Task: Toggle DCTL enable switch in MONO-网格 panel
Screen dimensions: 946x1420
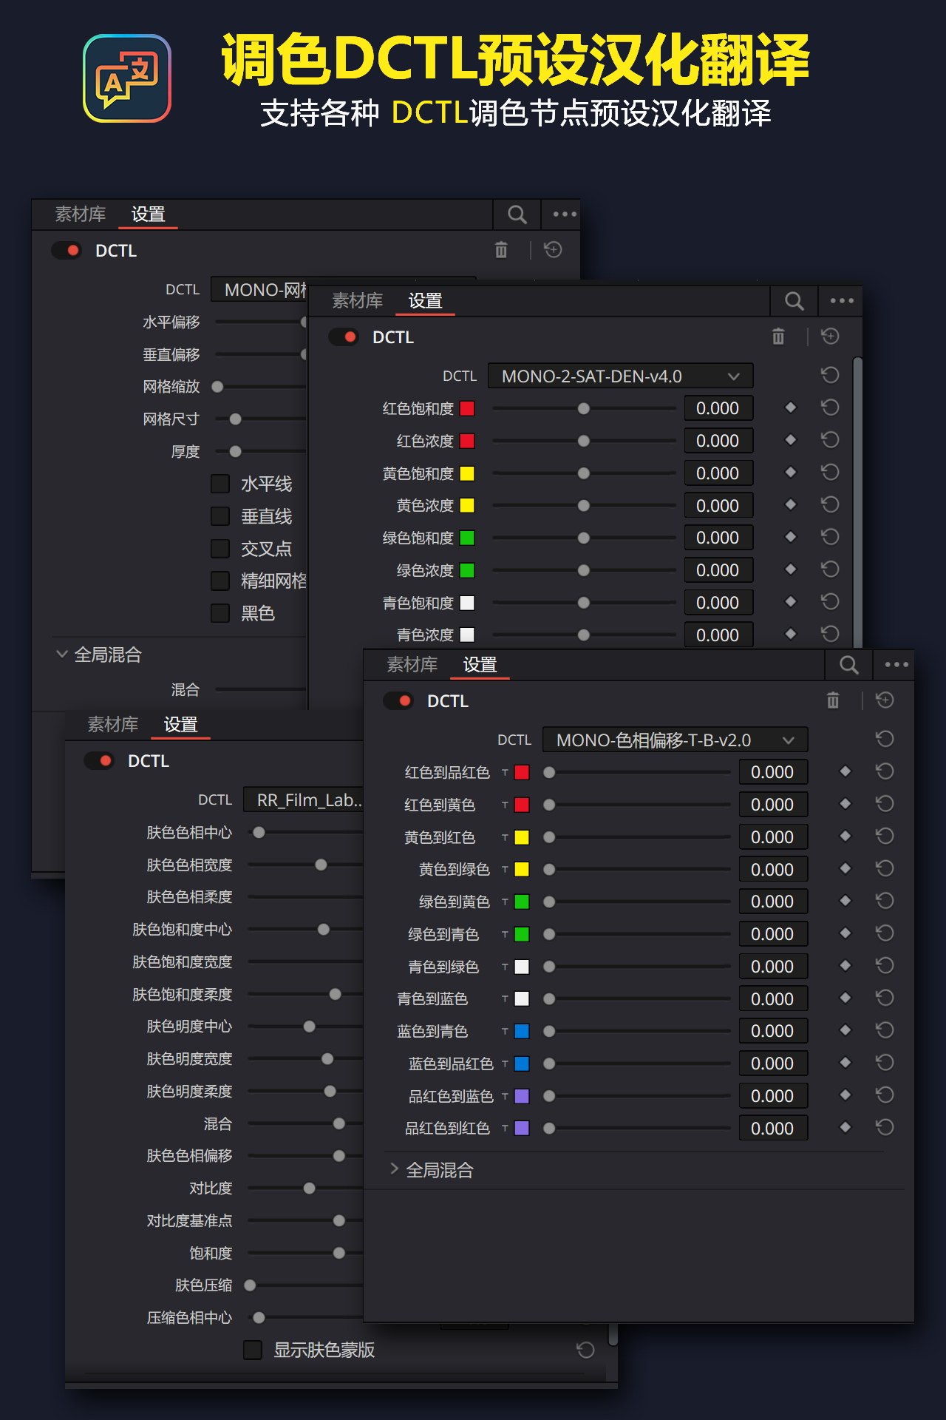Action: coord(67,251)
